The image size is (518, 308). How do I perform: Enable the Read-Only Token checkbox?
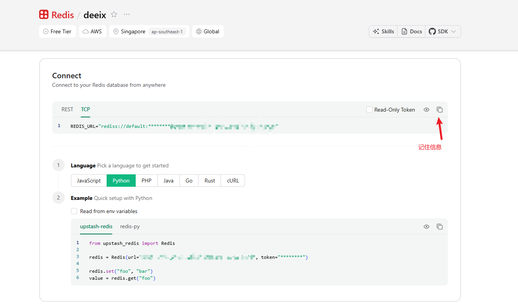[370, 110]
